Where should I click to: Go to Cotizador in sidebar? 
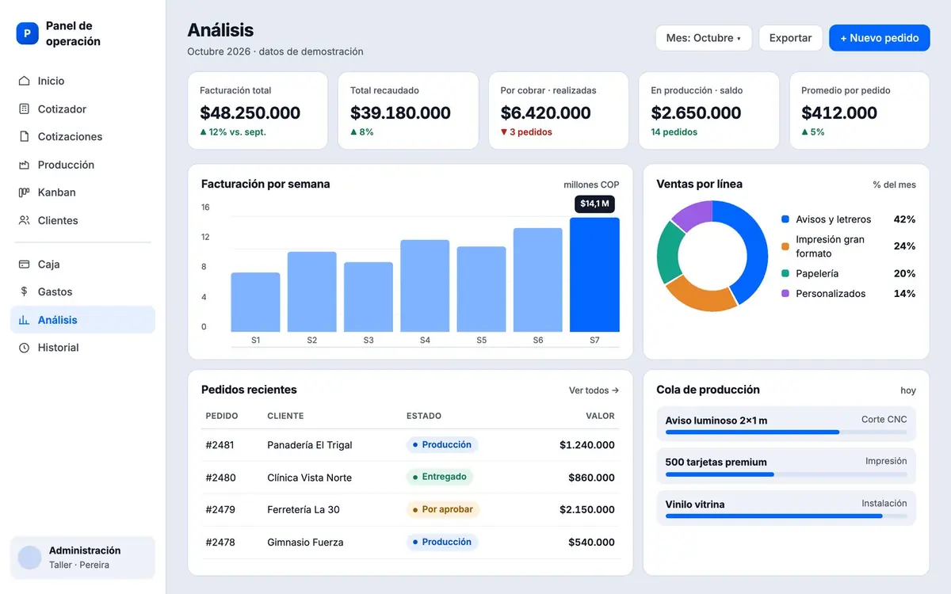(x=82, y=109)
